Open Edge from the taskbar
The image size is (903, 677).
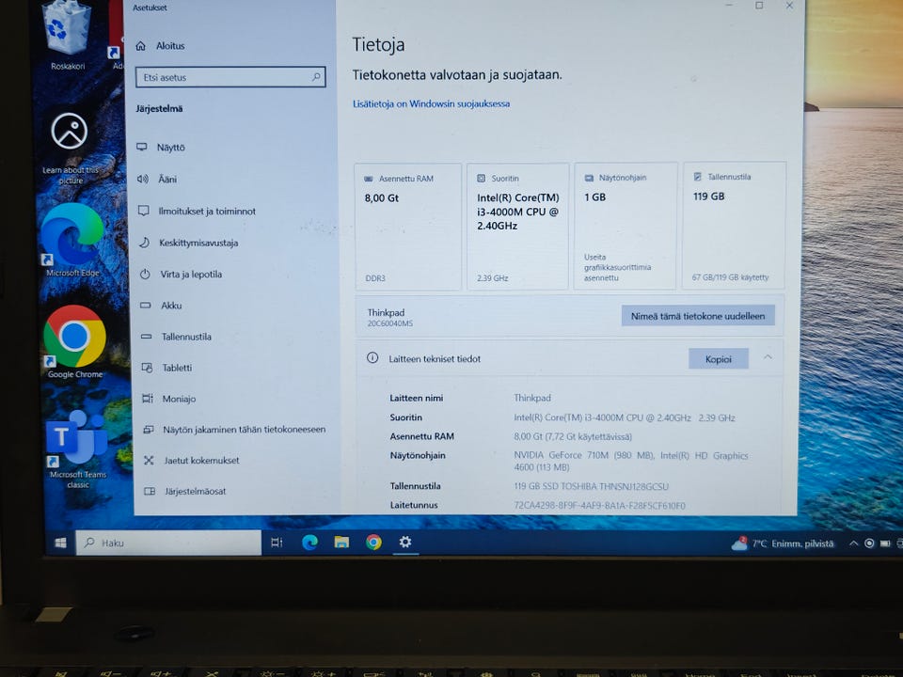point(309,543)
